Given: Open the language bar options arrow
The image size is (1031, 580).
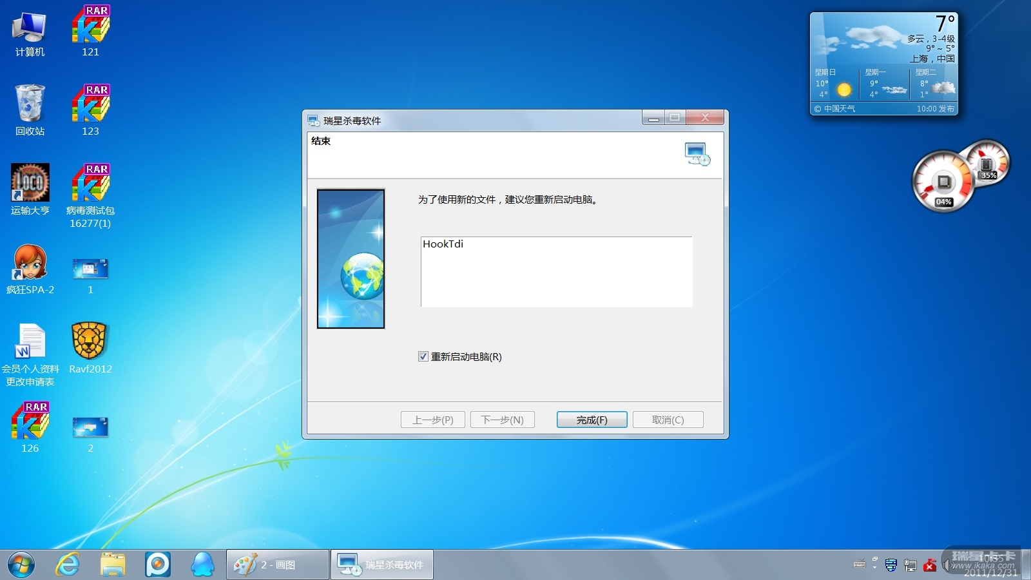Looking at the screenshot, I should click(x=874, y=567).
